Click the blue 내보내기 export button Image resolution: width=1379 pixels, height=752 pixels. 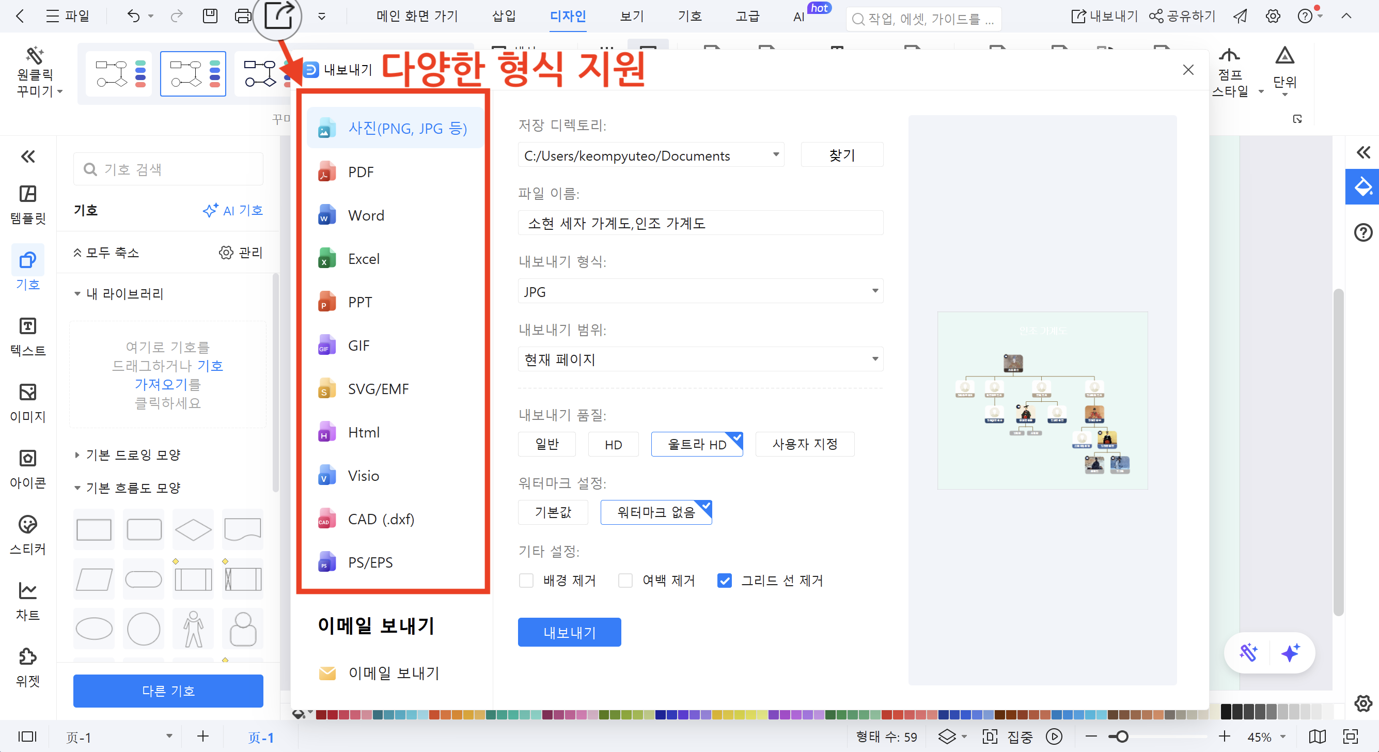[x=569, y=632]
